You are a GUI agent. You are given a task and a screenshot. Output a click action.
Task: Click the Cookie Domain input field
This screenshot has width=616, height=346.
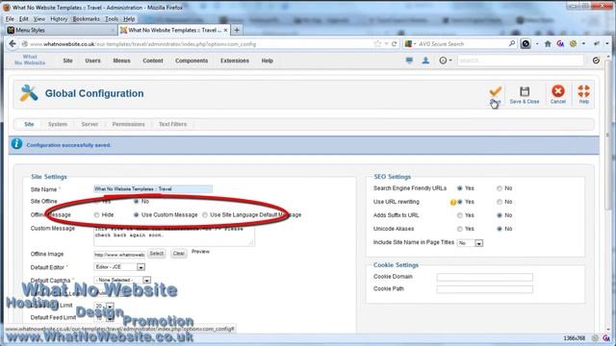(485, 277)
